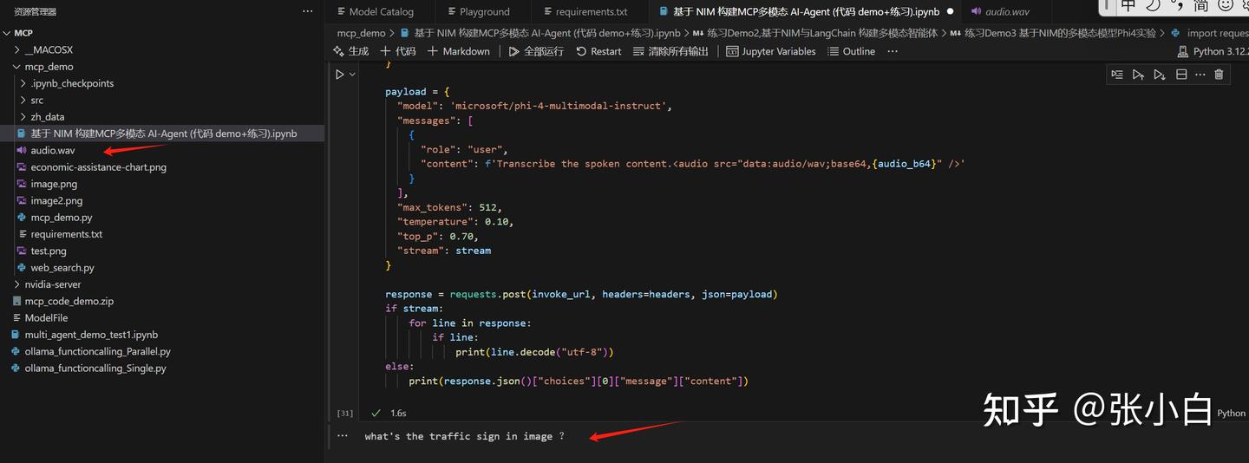Image resolution: width=1249 pixels, height=463 pixels.
Task: Open ollama_functioncalling_Parallel.py
Action: pos(162,351)
